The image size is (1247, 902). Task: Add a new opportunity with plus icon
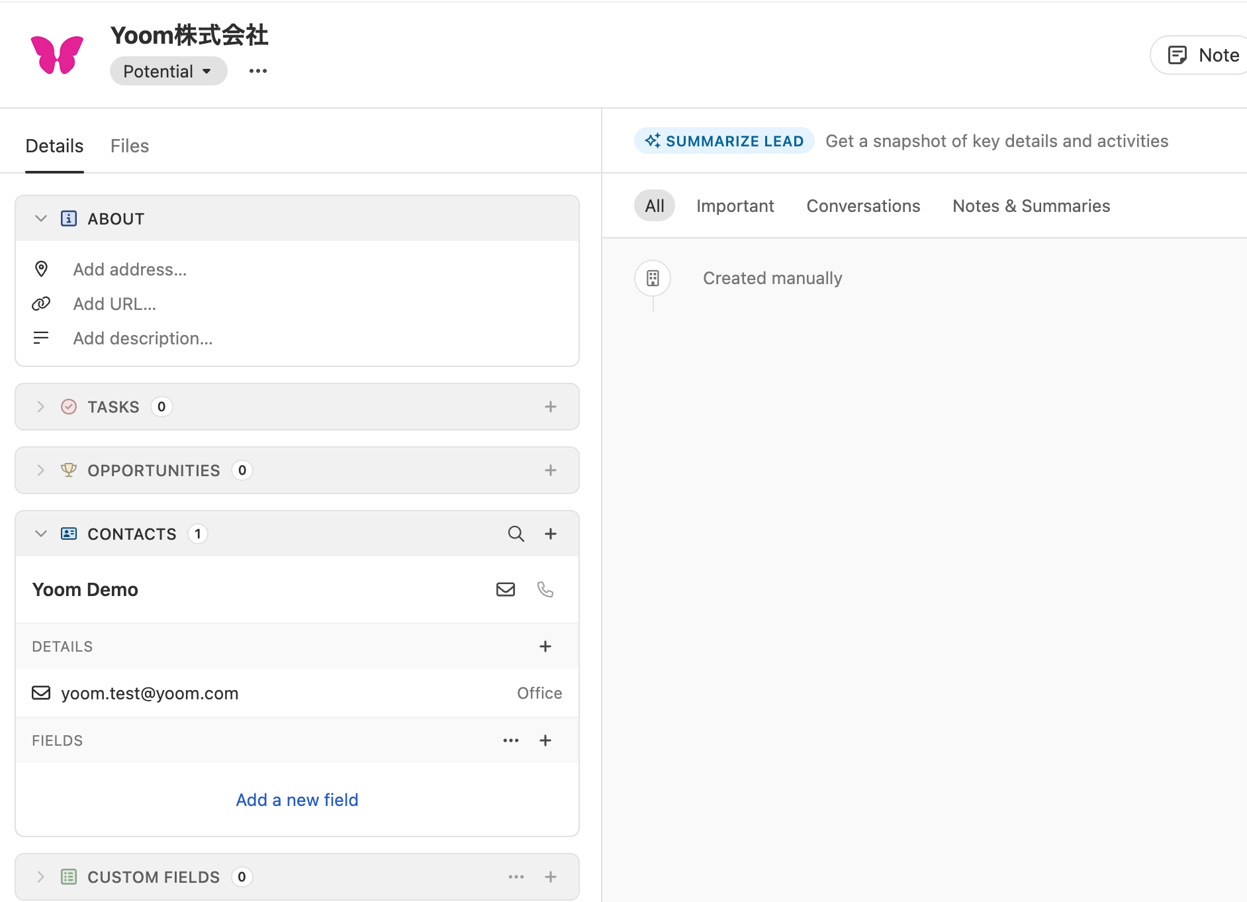[x=550, y=470]
